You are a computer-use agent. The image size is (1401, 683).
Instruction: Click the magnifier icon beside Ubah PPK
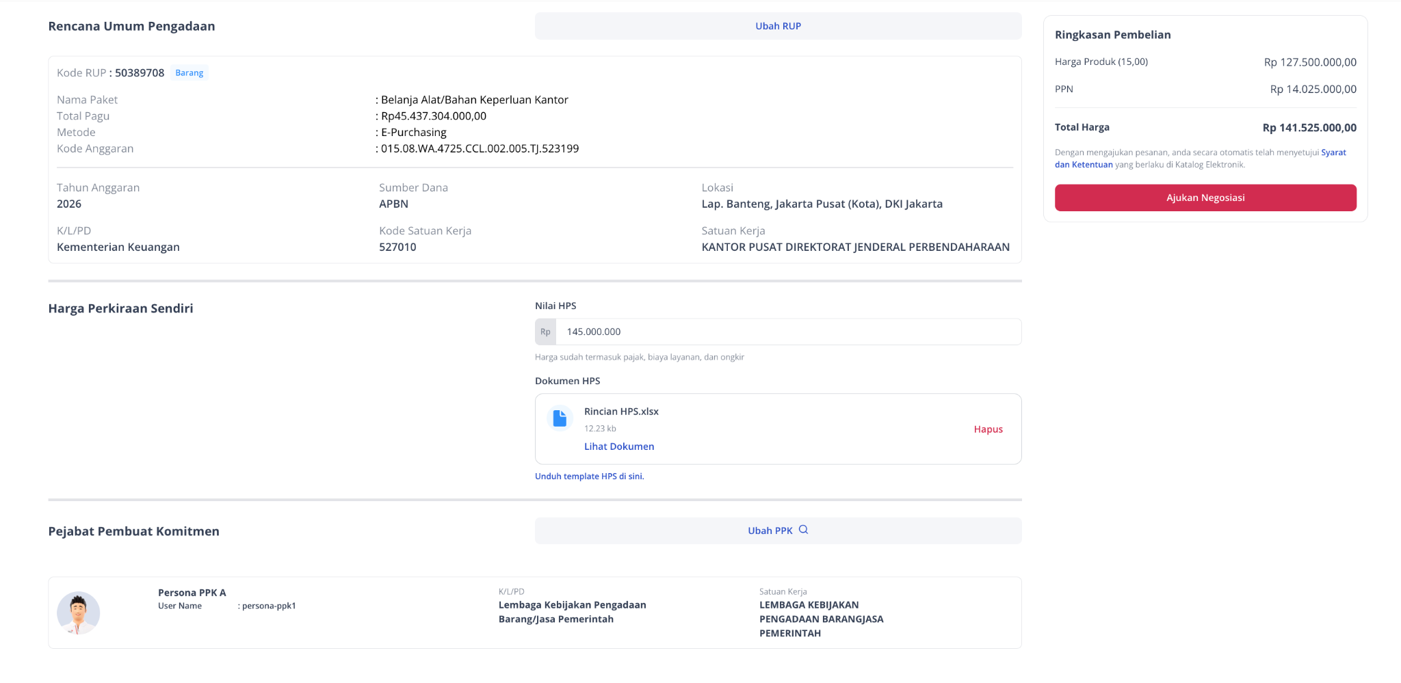(x=804, y=530)
